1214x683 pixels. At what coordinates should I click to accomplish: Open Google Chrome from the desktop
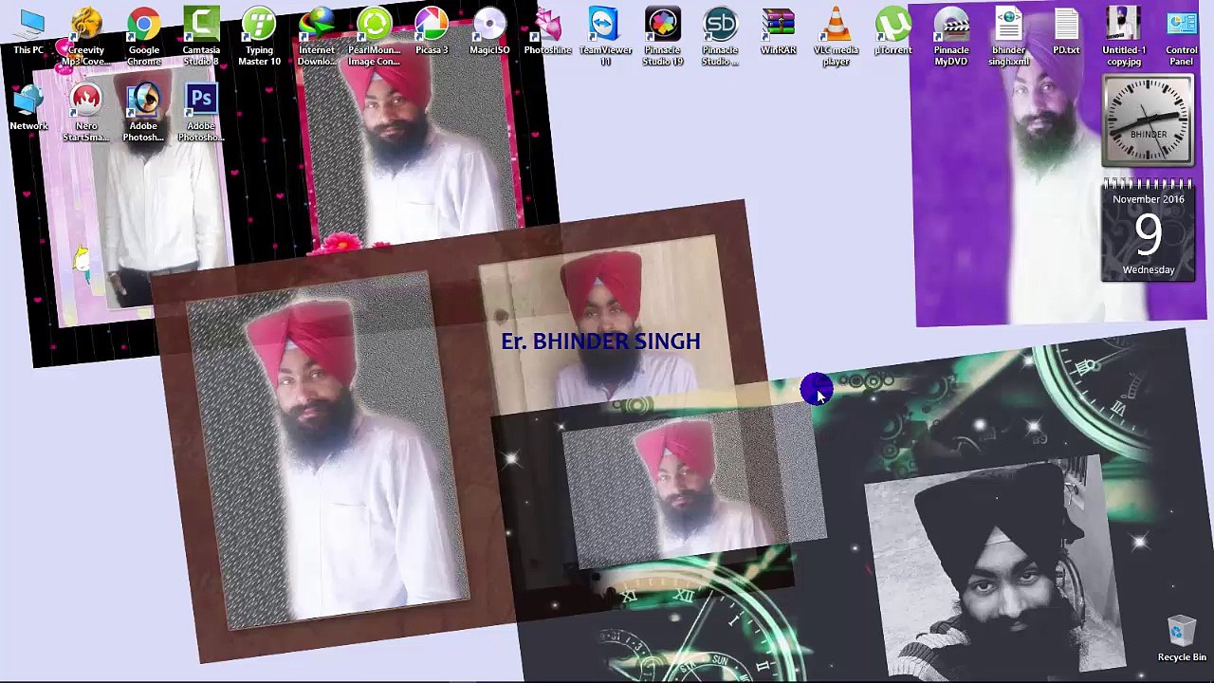pos(144,37)
